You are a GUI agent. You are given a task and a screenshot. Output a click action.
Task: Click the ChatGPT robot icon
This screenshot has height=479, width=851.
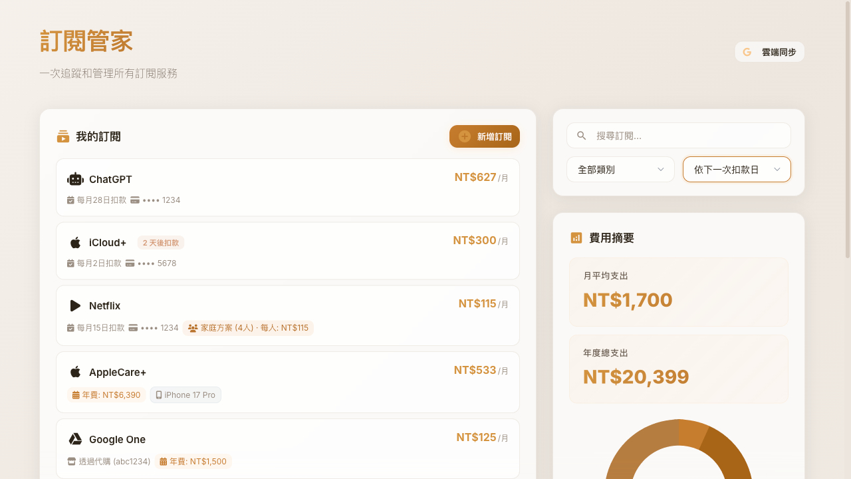point(75,179)
